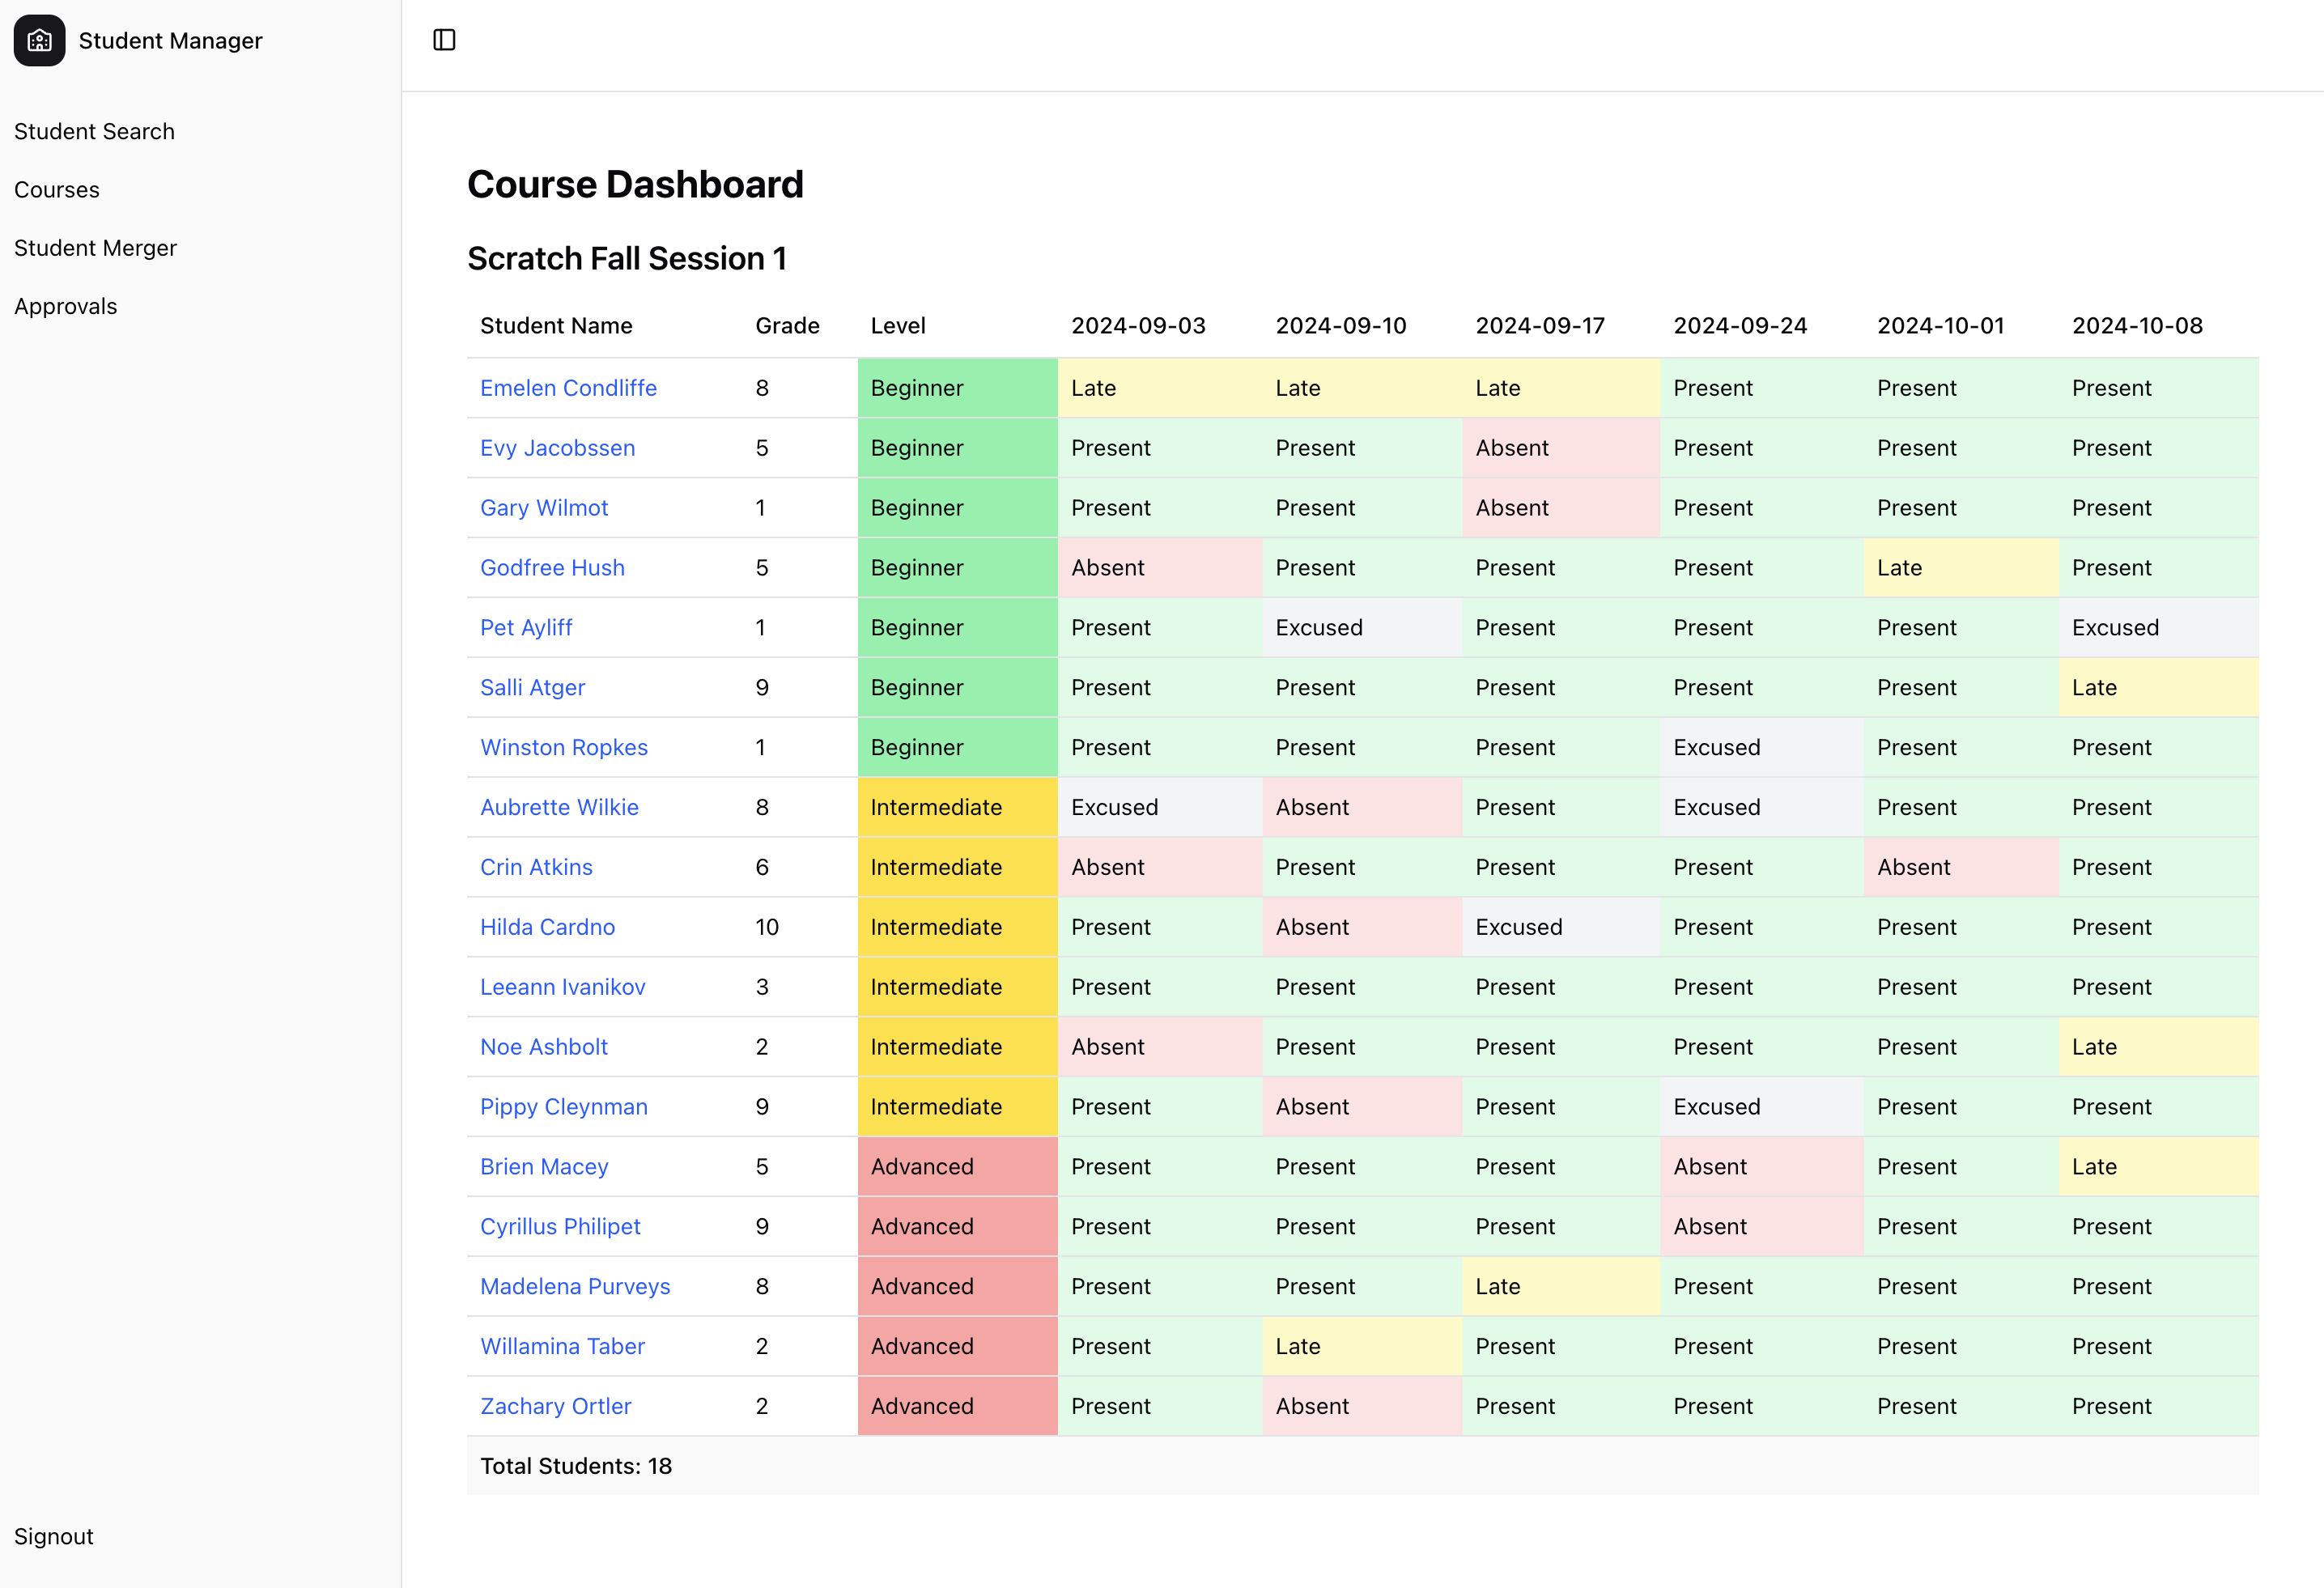Viewport: 2324px width, 1588px height.
Task: Click the Scratch Fall Session 1 heading
Action: tap(628, 258)
